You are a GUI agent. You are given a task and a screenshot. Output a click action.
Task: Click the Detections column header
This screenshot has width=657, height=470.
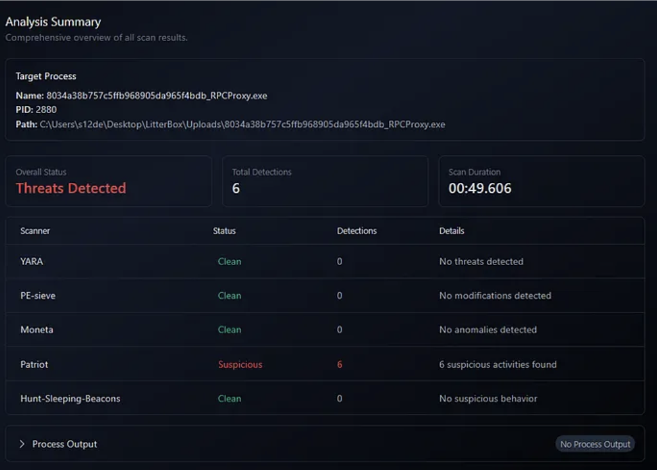pyautogui.click(x=357, y=231)
